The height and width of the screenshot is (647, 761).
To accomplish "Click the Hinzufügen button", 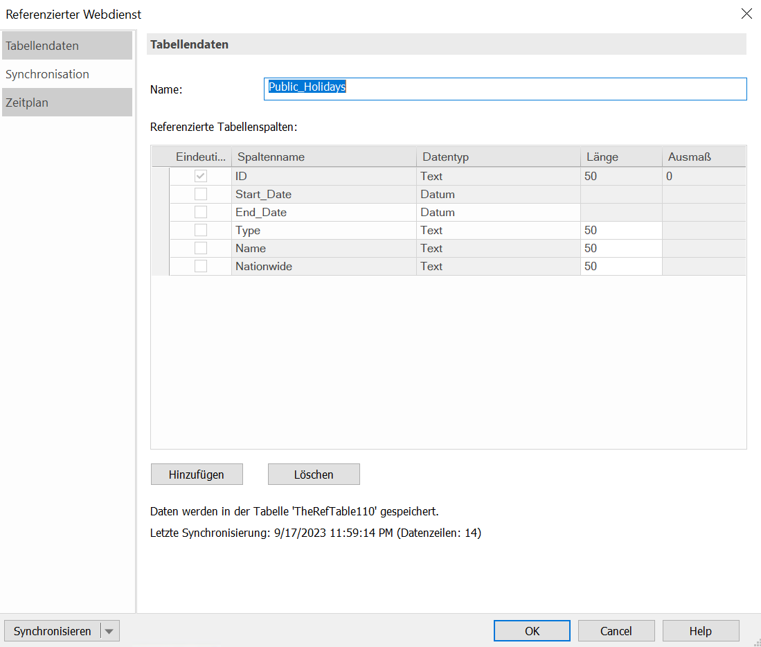I will [197, 475].
